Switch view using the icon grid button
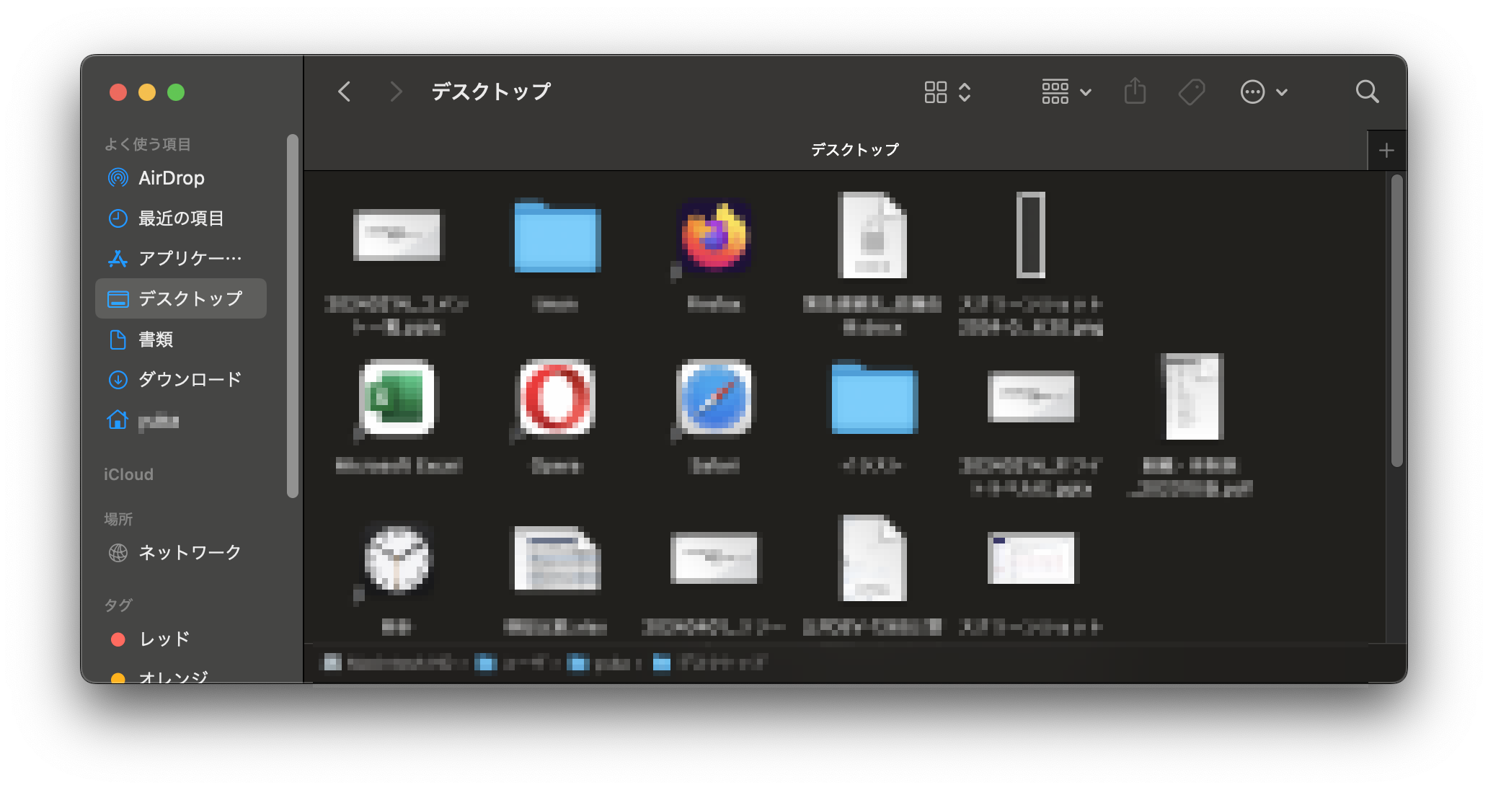 coord(936,92)
